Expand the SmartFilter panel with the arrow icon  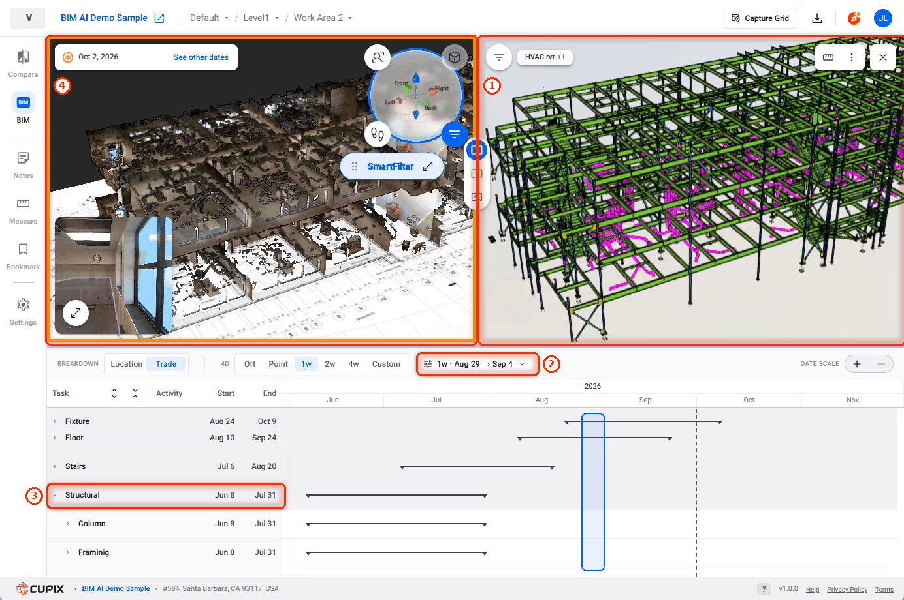pos(428,166)
